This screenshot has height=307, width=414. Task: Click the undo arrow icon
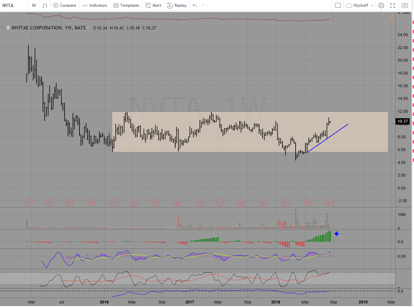pos(194,5)
